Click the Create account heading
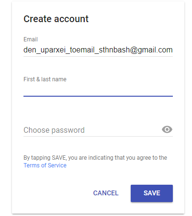The image size is (192, 216). [56, 19]
